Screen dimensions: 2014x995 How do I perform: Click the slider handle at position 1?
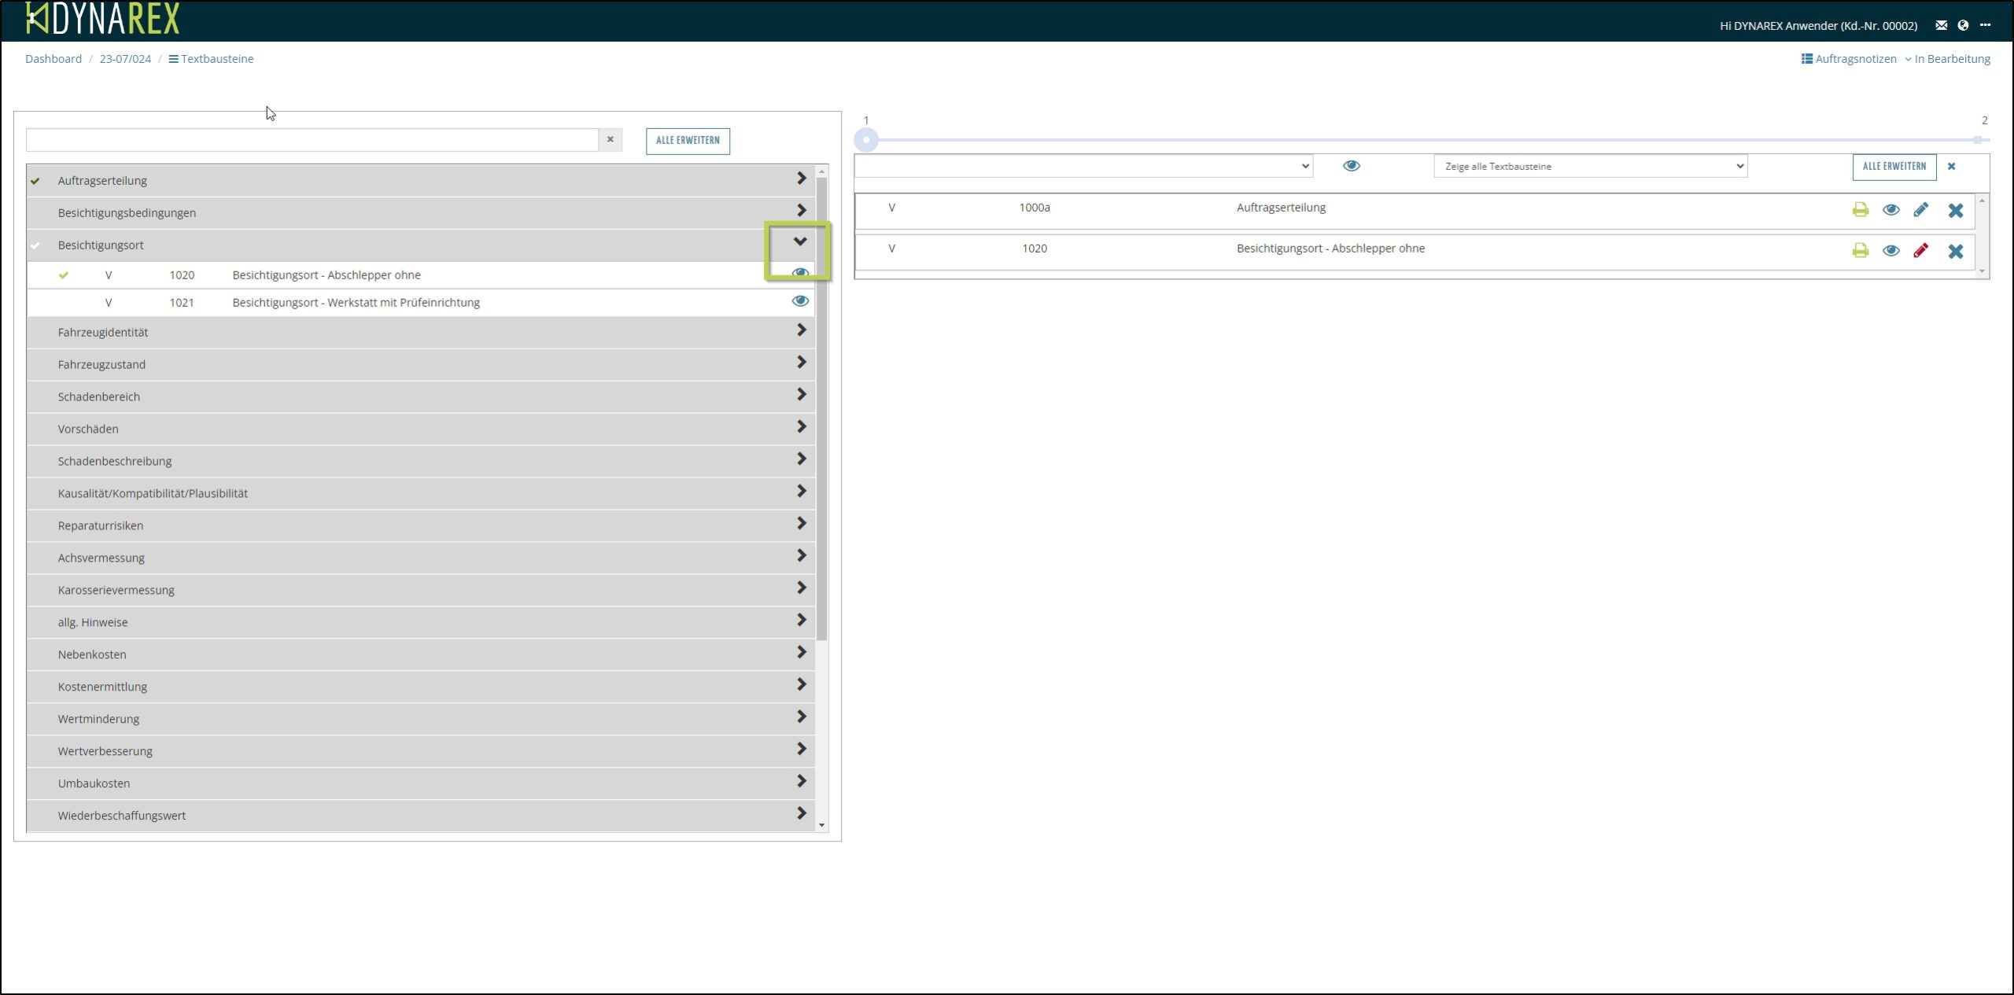click(x=866, y=140)
